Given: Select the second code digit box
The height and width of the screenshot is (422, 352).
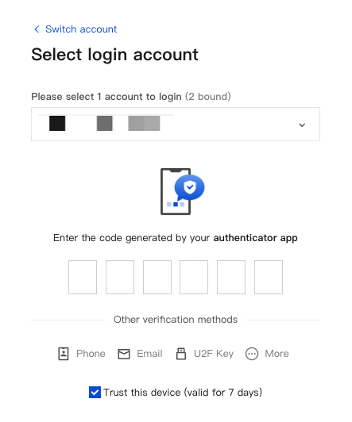Looking at the screenshot, I should [120, 277].
